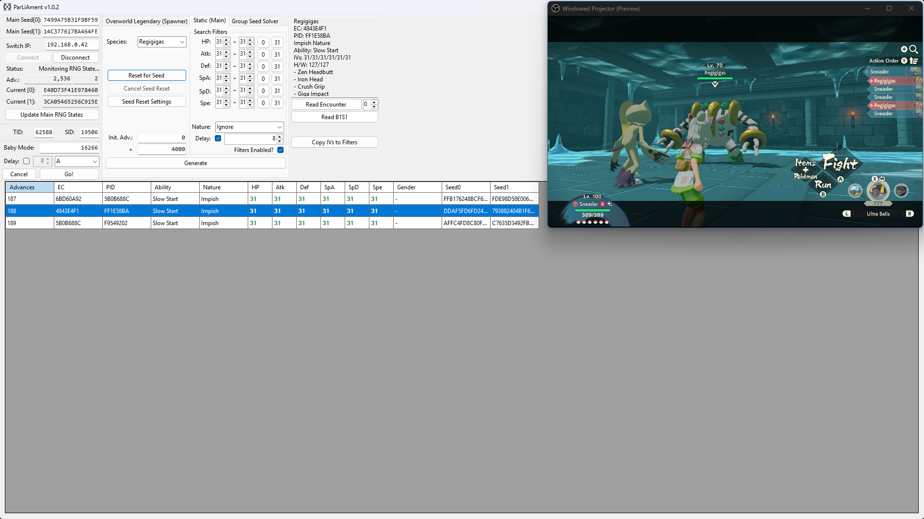Viewport: 924px width, 519px height.
Task: Click the Advances column header
Action: coord(30,187)
